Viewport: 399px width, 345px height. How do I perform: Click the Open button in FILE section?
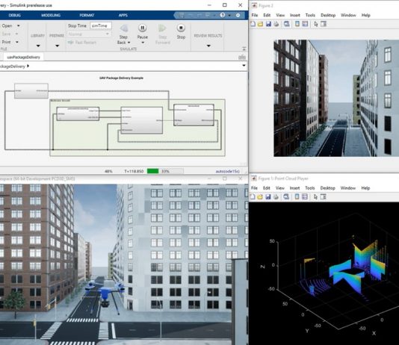(x=7, y=25)
